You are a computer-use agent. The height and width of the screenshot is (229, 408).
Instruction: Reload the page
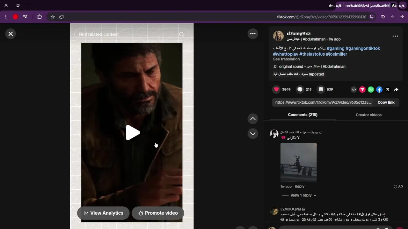coord(383,17)
